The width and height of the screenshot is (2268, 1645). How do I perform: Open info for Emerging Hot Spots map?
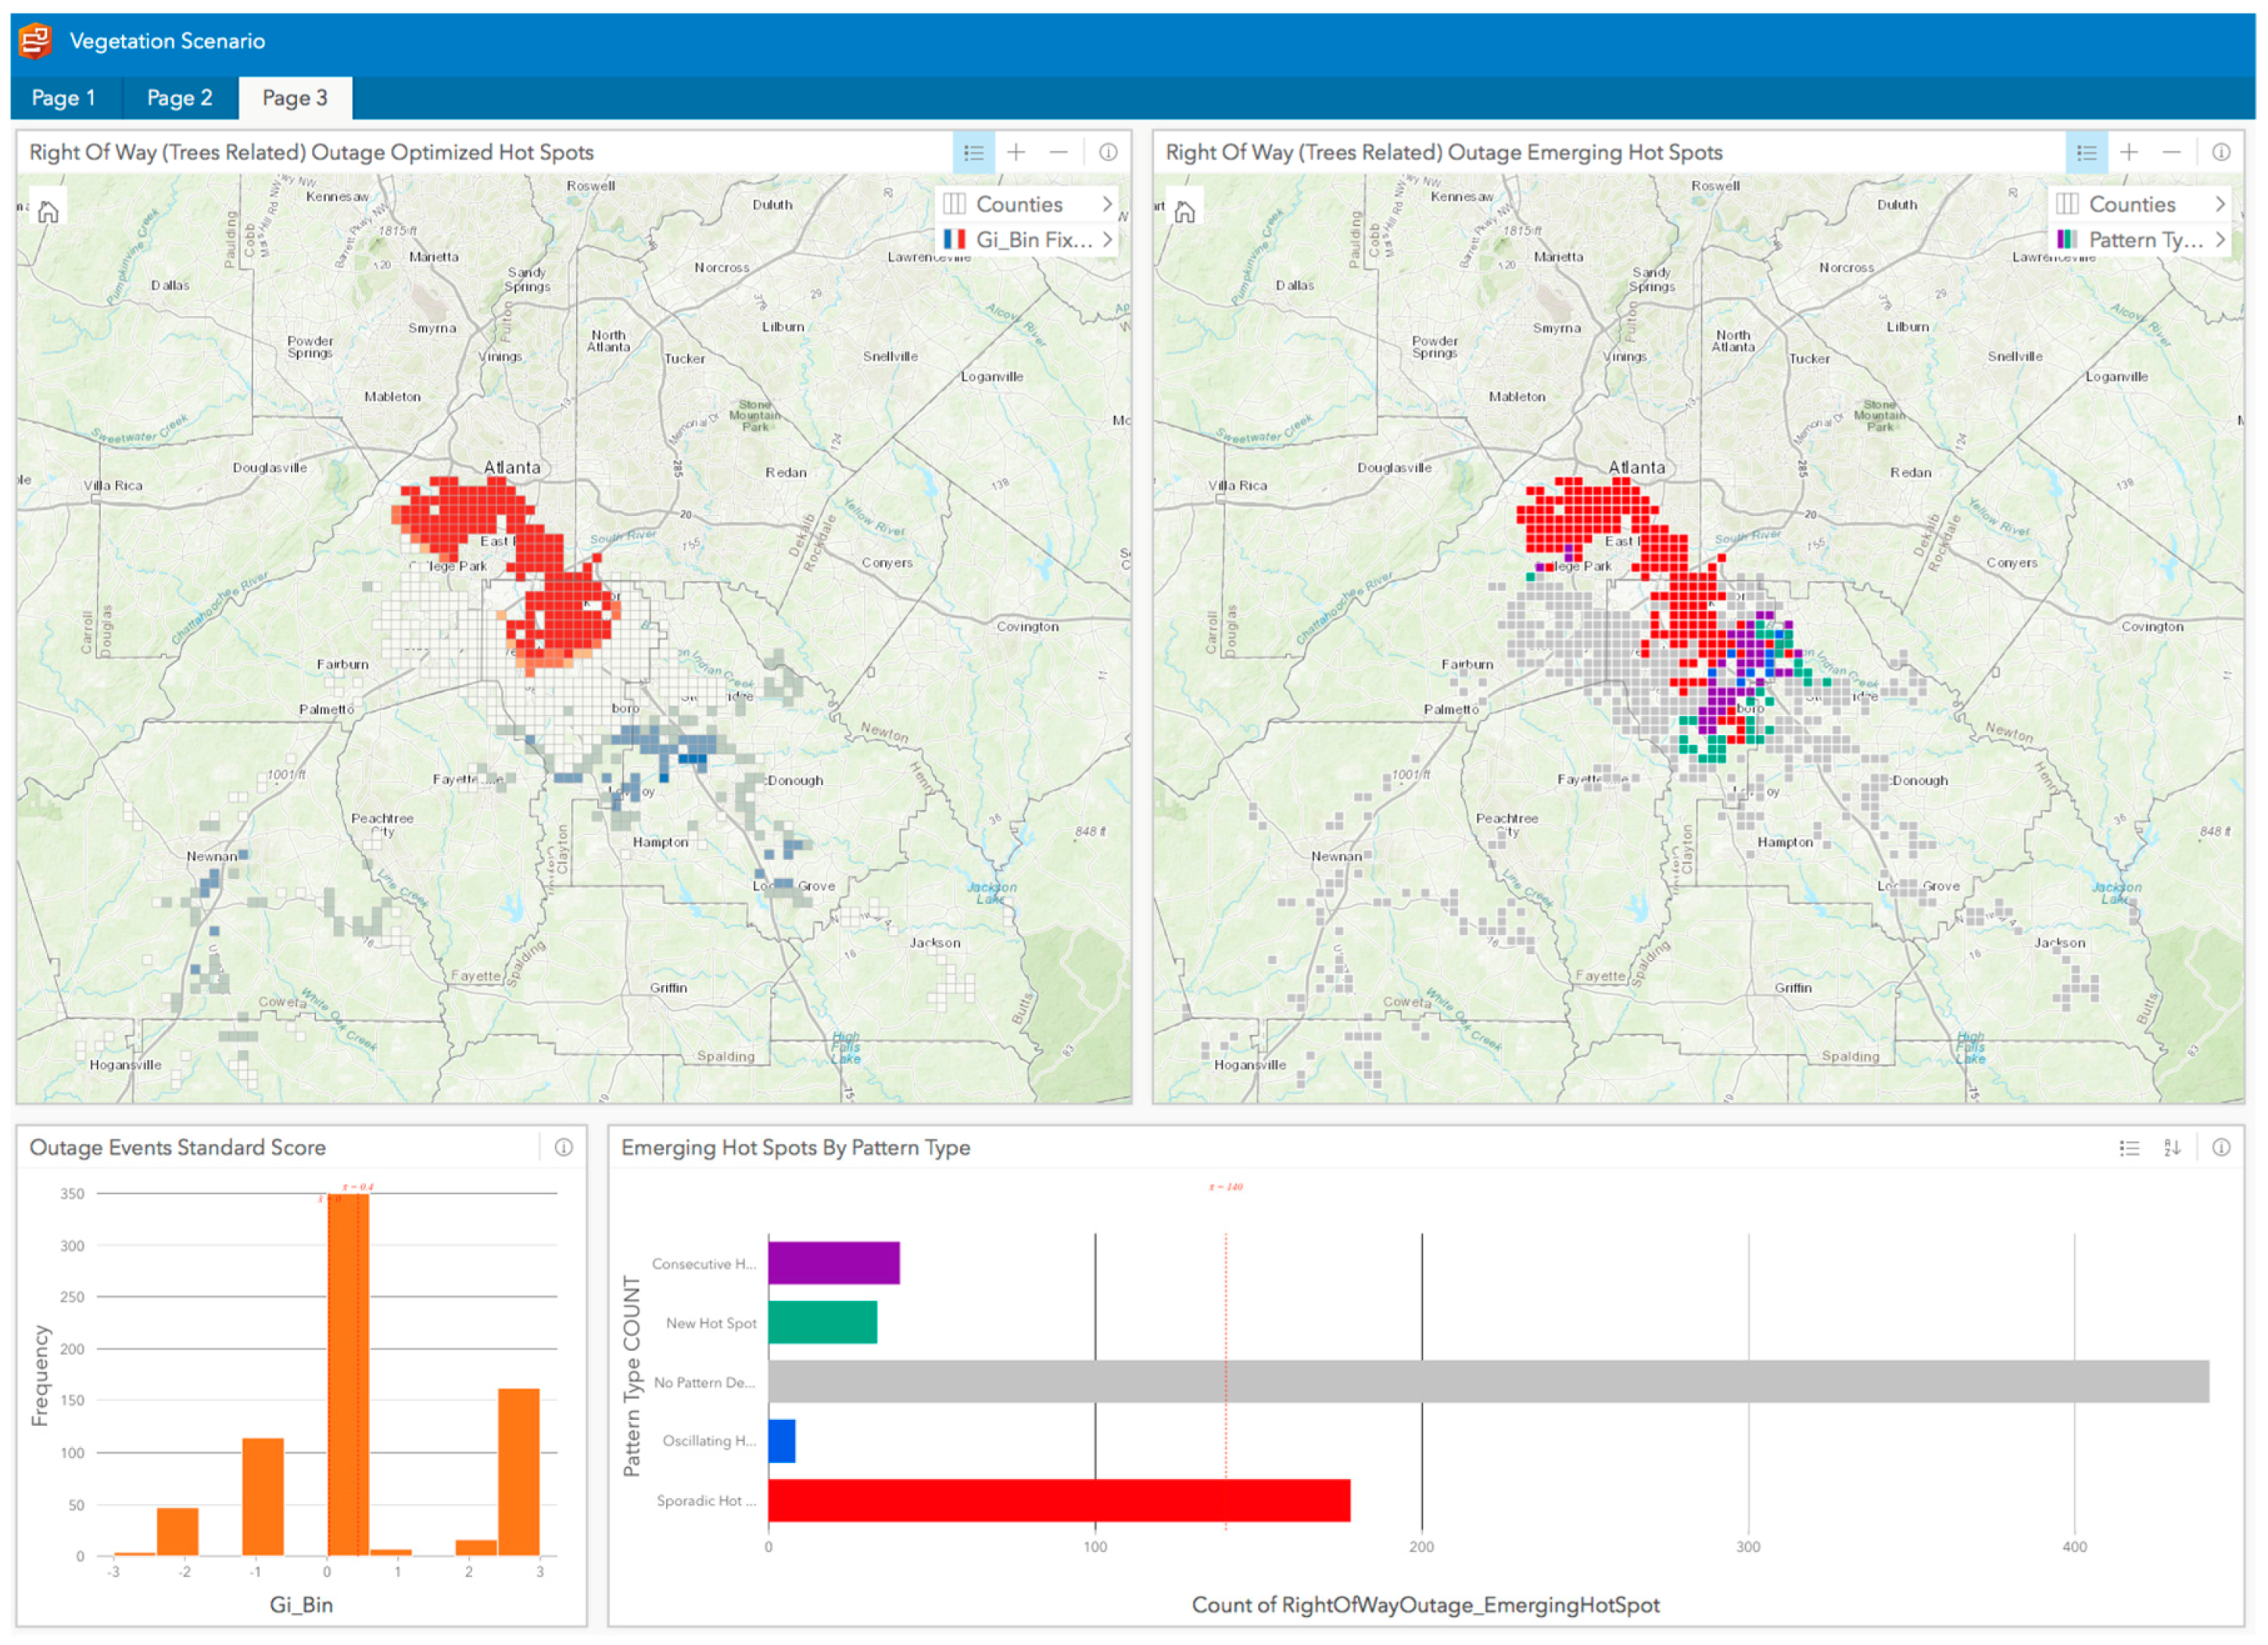[x=2221, y=152]
